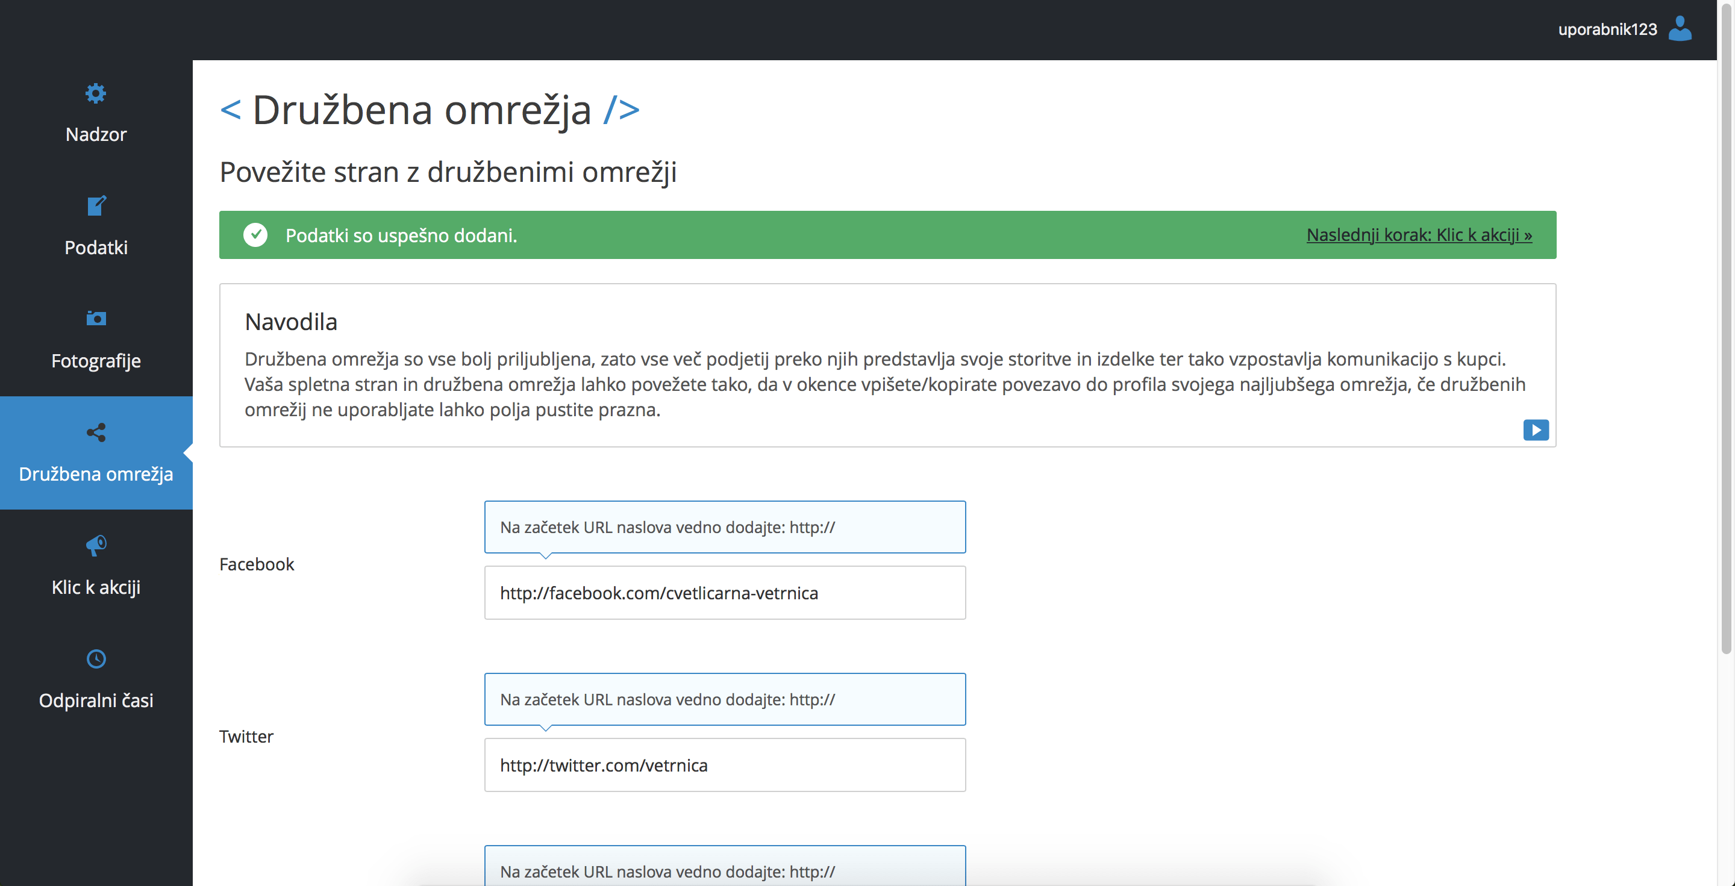This screenshot has height=886, width=1735.
Task: Select the Fotografije camera icon
Action: click(x=96, y=318)
